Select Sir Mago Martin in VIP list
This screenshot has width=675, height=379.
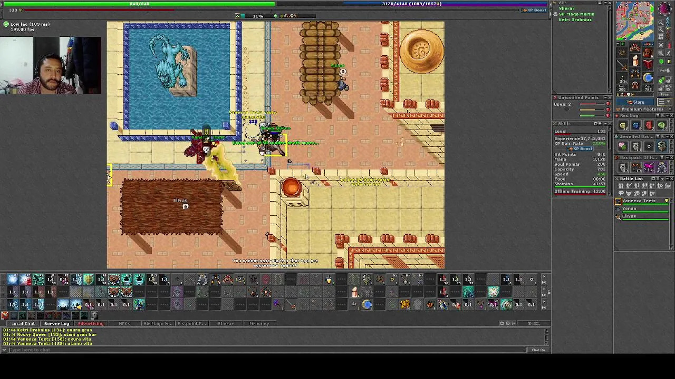pyautogui.click(x=576, y=14)
